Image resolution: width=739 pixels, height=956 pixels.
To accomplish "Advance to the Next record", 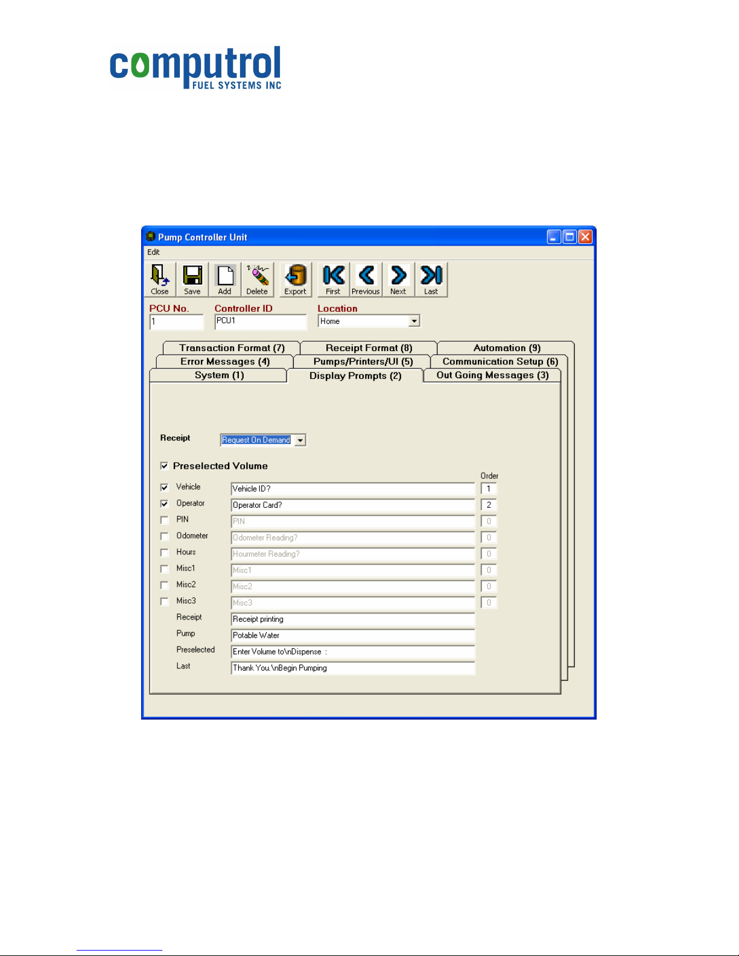I will [399, 279].
